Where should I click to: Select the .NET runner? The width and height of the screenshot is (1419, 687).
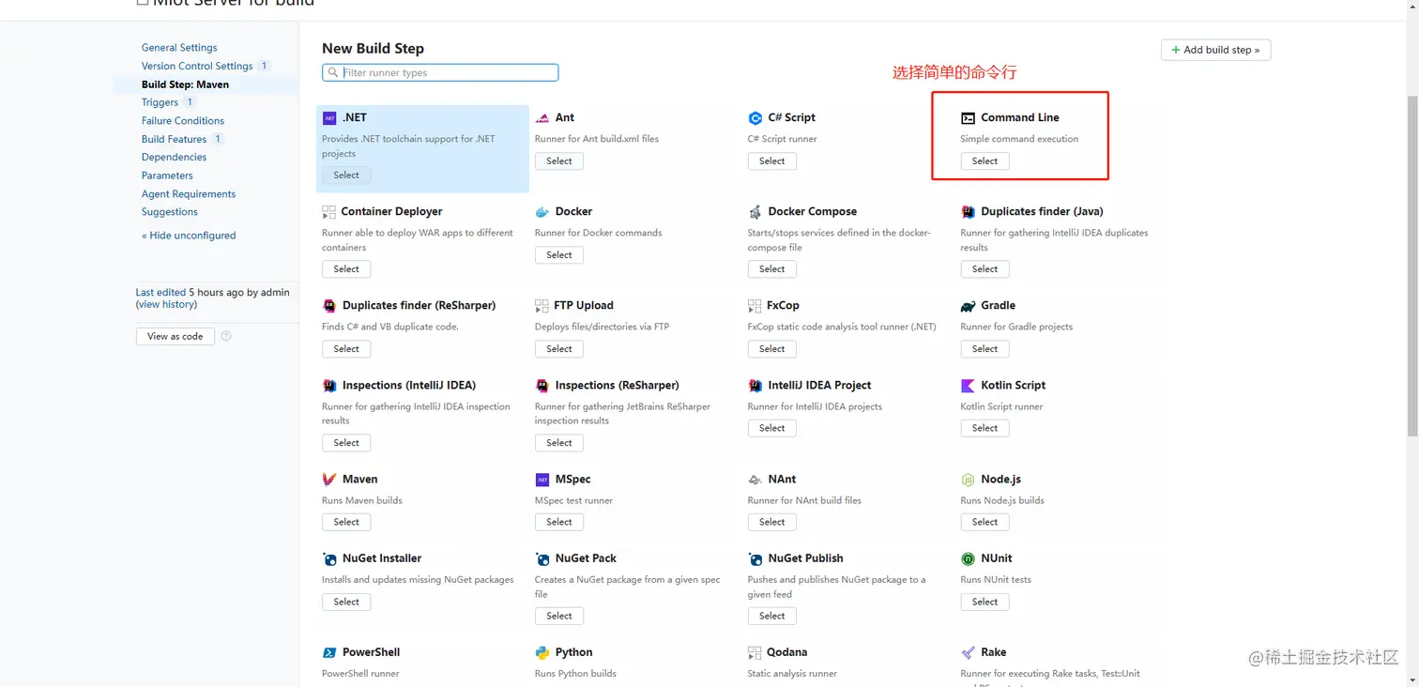[346, 176]
